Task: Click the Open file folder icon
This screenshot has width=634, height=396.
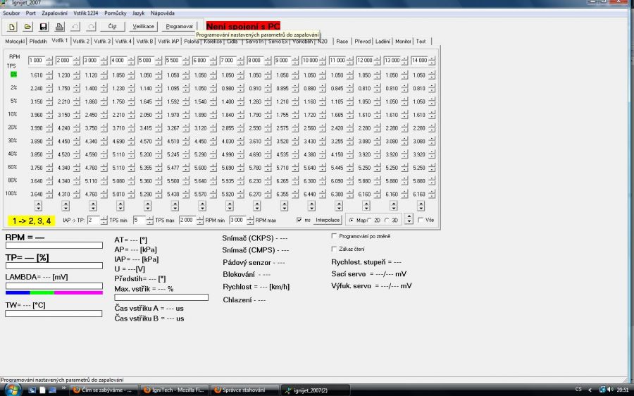Action: 27,27
